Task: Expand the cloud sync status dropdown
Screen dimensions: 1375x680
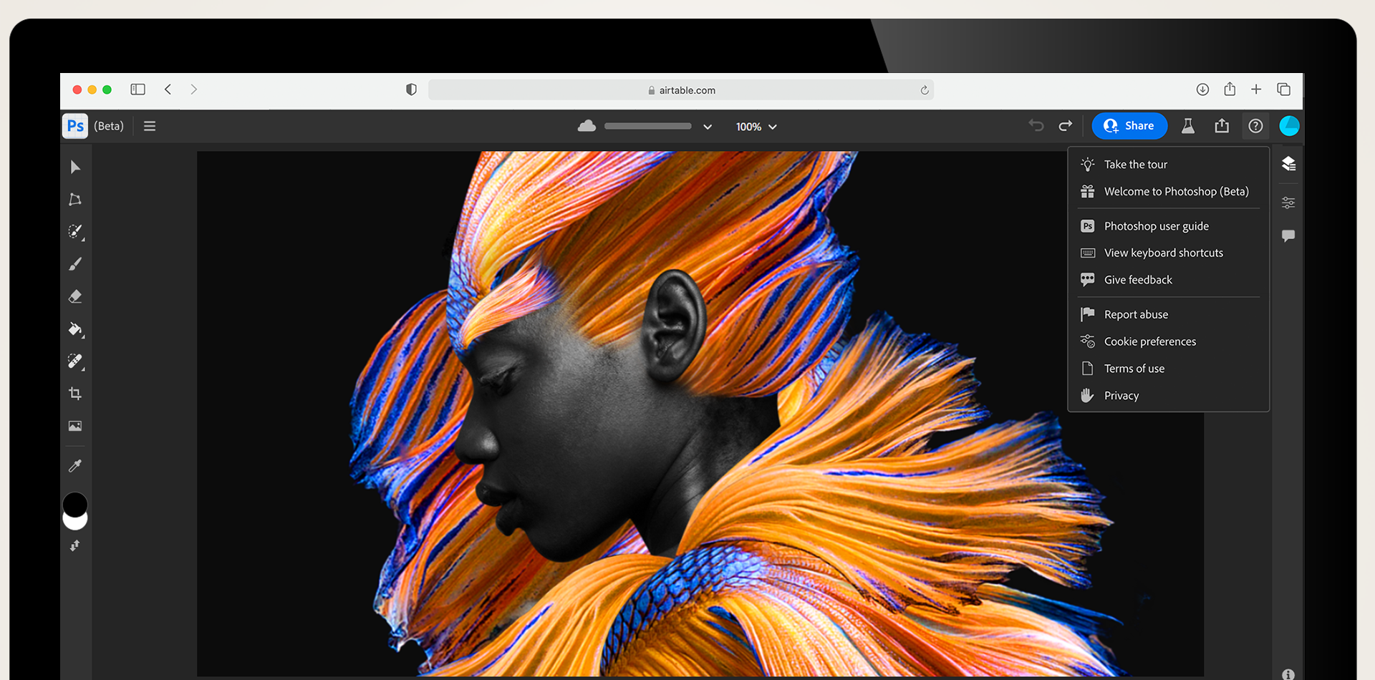Action: [x=707, y=126]
